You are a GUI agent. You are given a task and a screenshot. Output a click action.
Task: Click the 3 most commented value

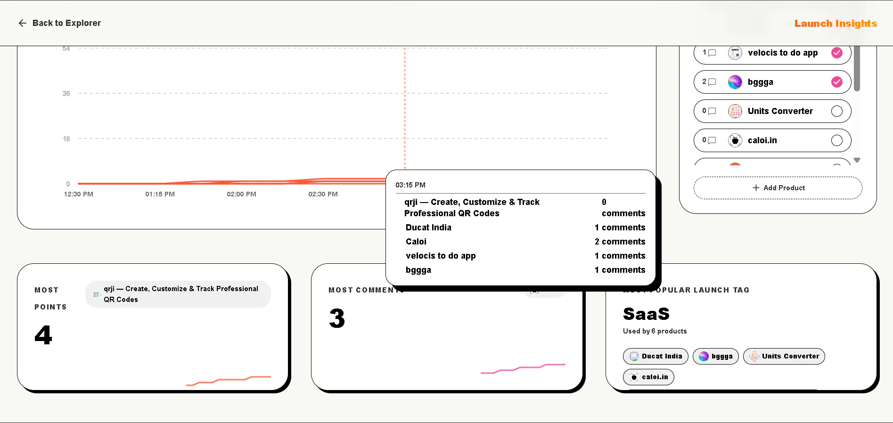click(x=337, y=318)
